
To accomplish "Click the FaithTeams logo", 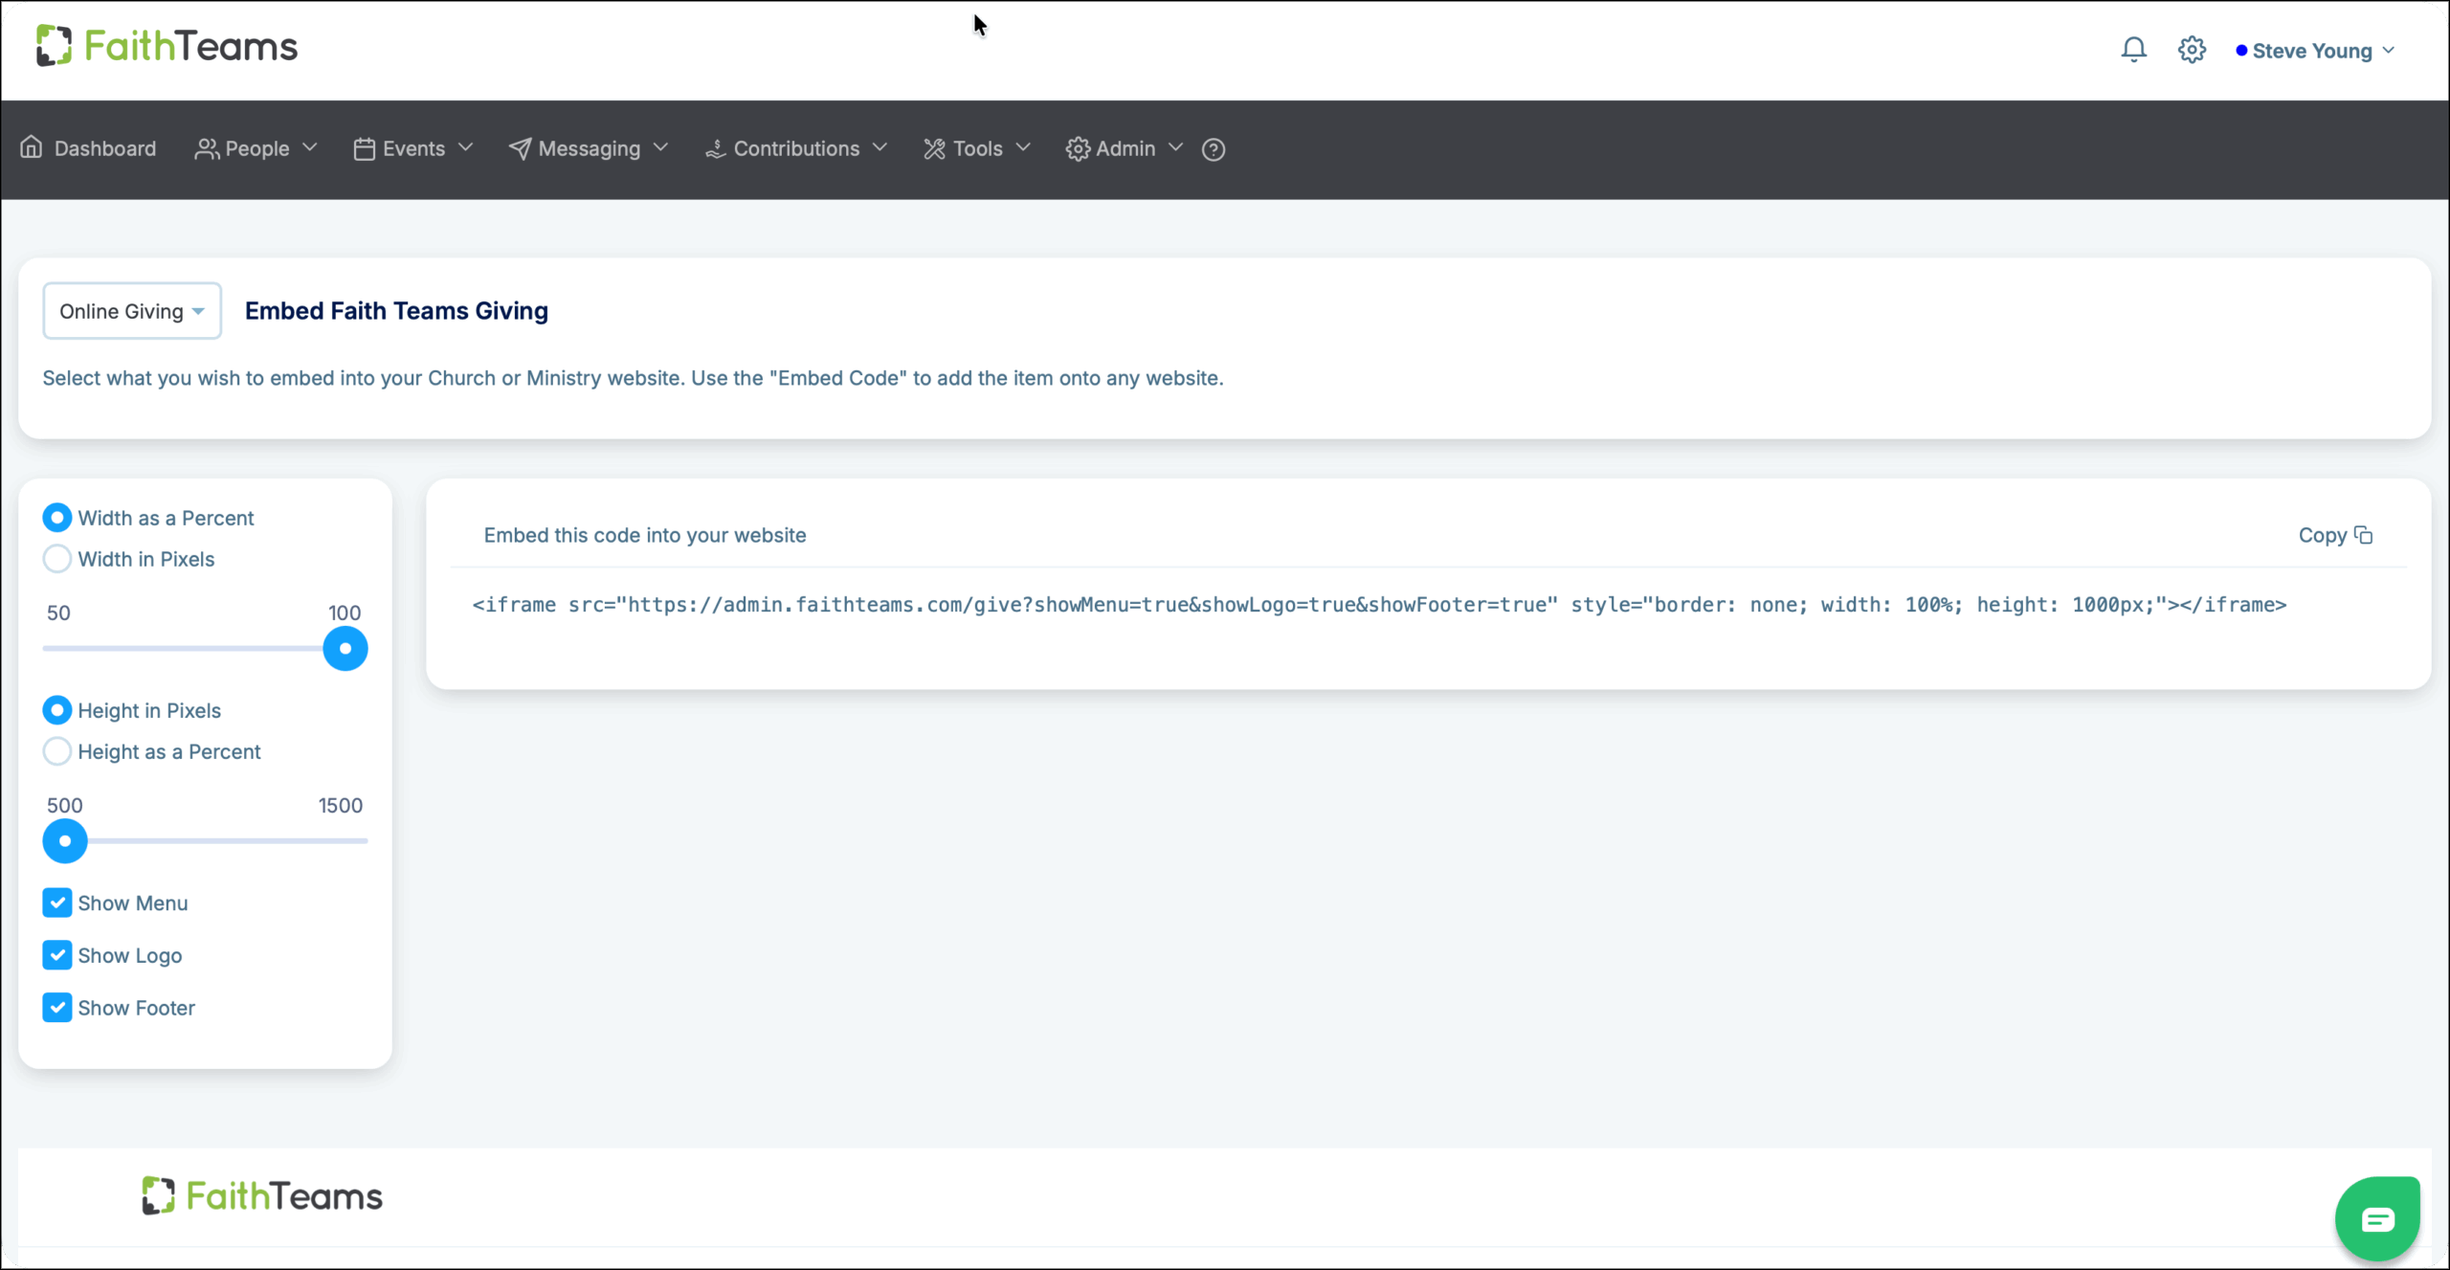I will point(165,45).
